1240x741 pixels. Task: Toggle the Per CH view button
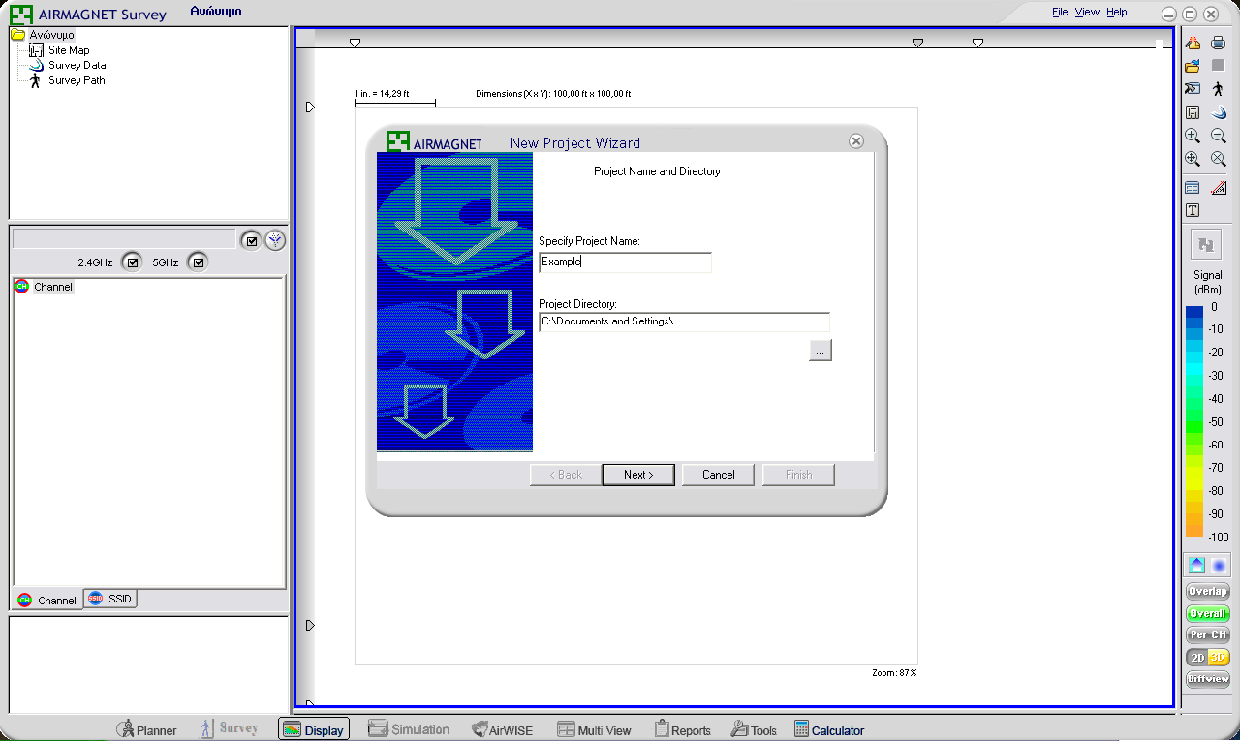tap(1207, 634)
